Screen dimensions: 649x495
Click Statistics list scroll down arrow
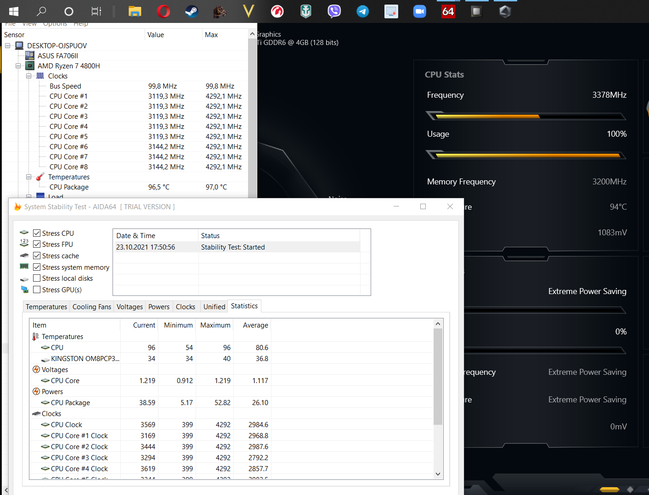(438, 474)
